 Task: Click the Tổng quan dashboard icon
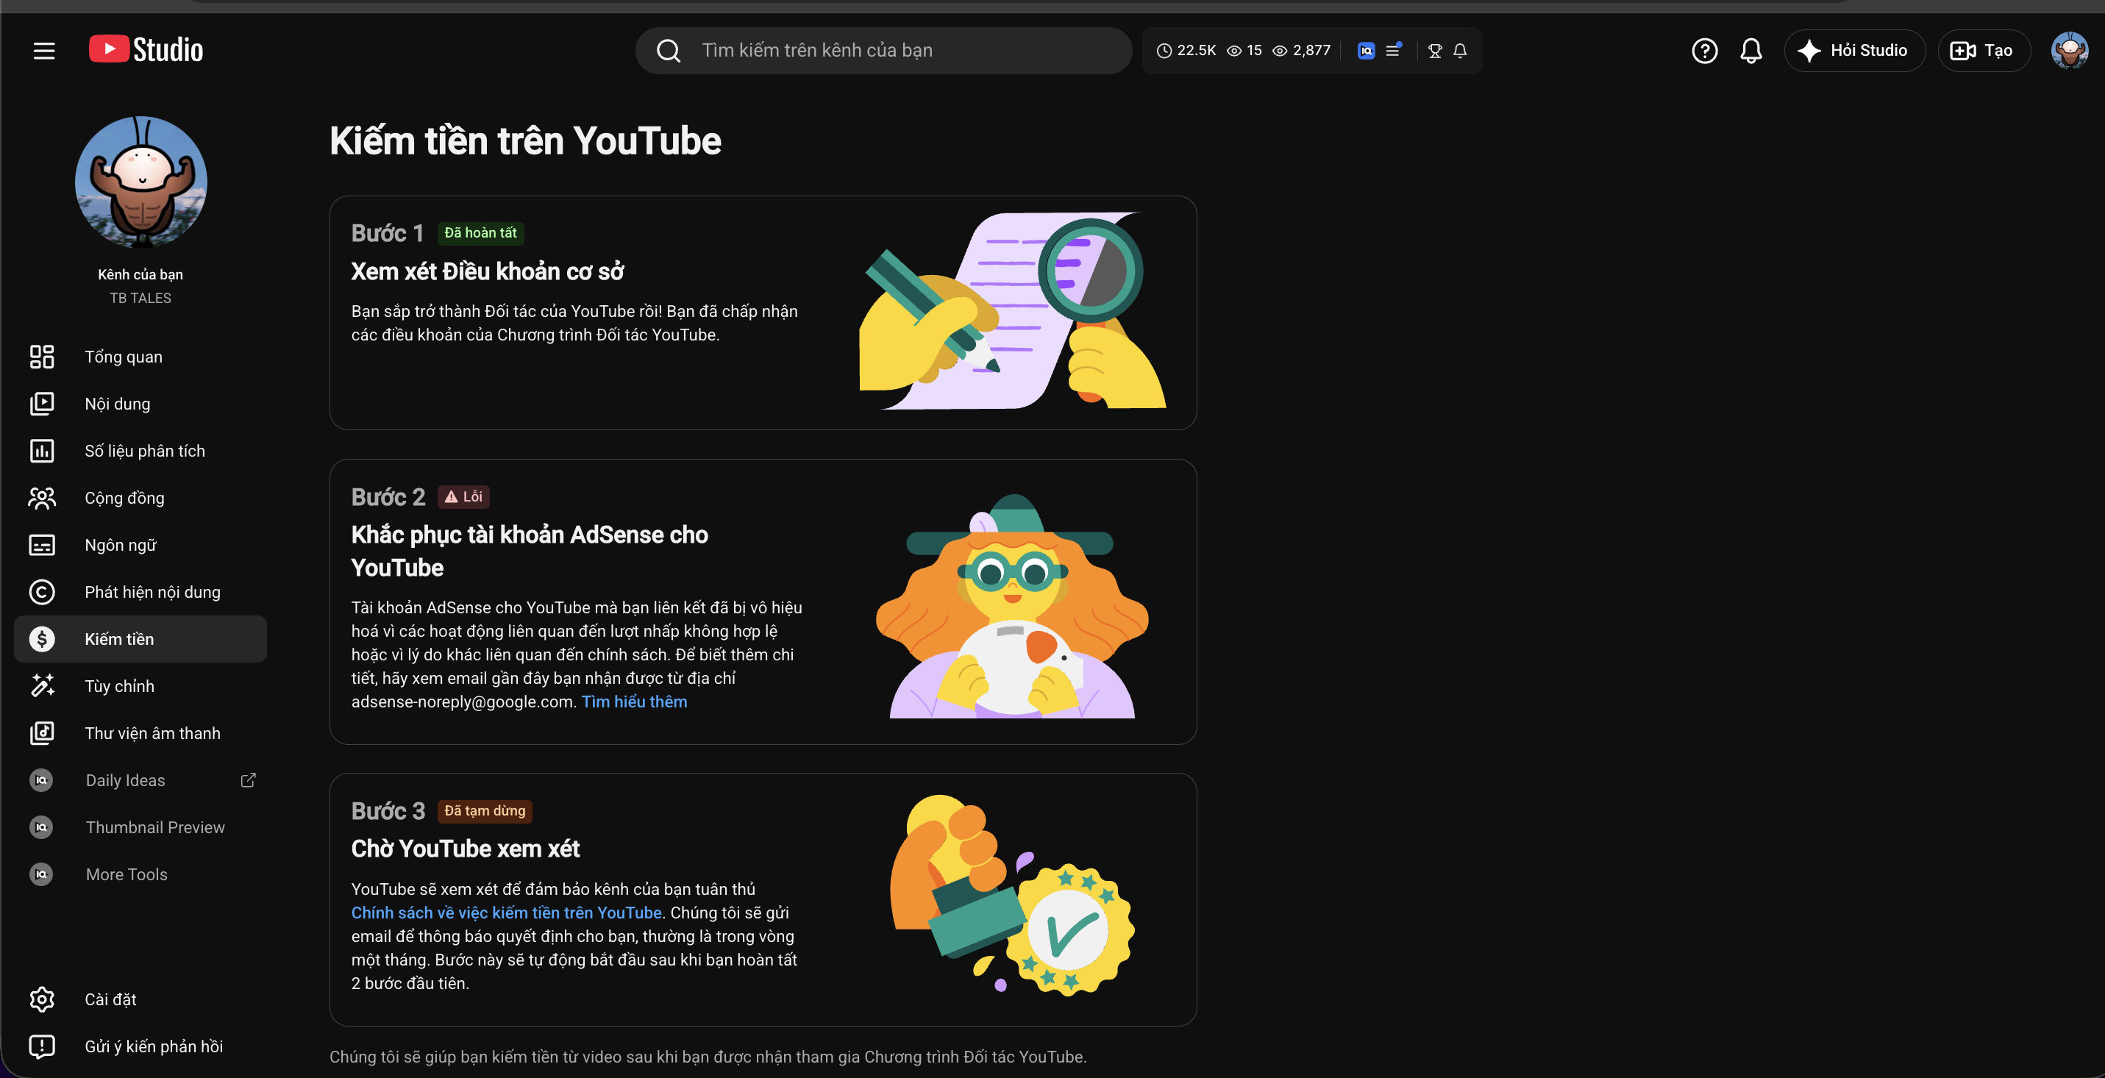tap(42, 357)
